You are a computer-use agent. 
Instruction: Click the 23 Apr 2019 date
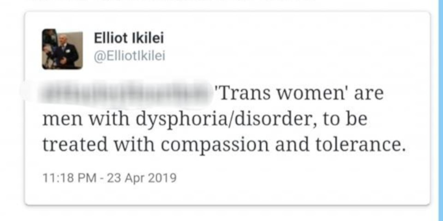tap(142, 178)
